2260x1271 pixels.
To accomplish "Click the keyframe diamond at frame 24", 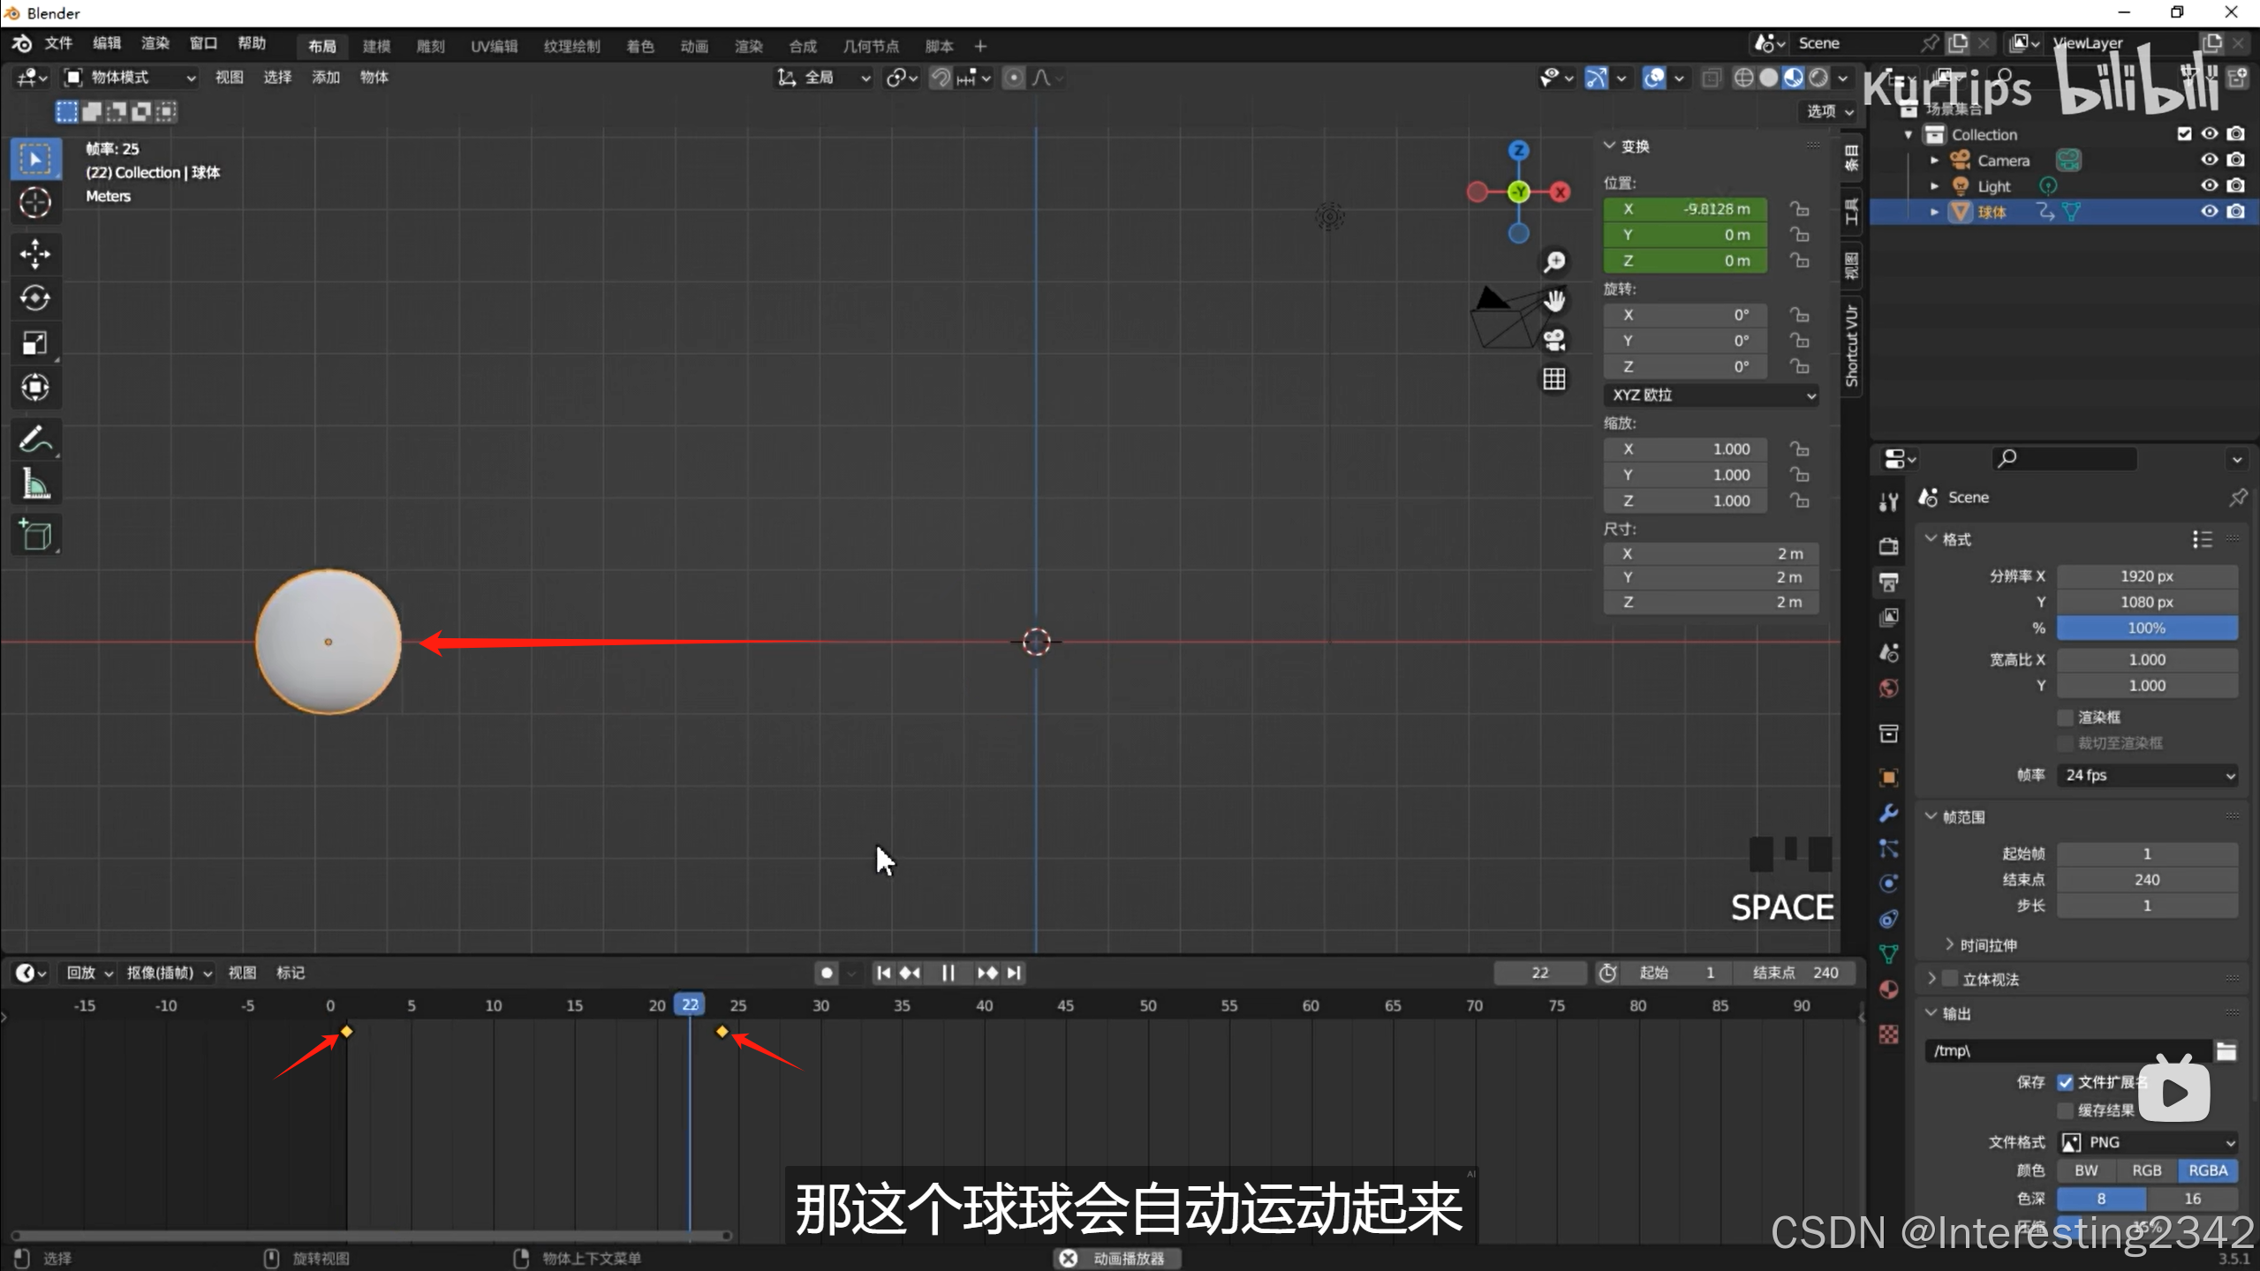I will tap(722, 1031).
